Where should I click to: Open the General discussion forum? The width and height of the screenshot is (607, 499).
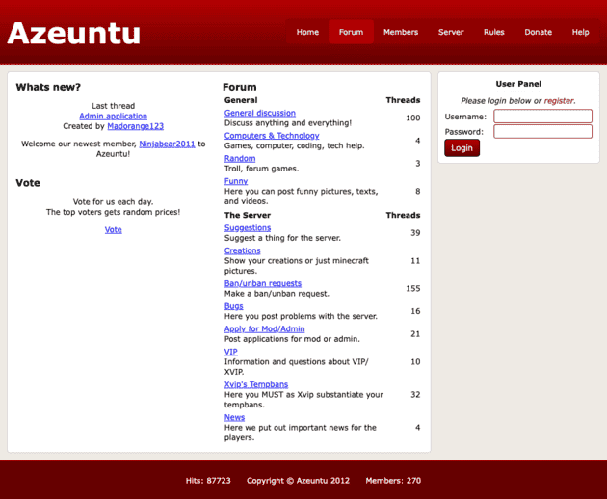[x=260, y=113]
